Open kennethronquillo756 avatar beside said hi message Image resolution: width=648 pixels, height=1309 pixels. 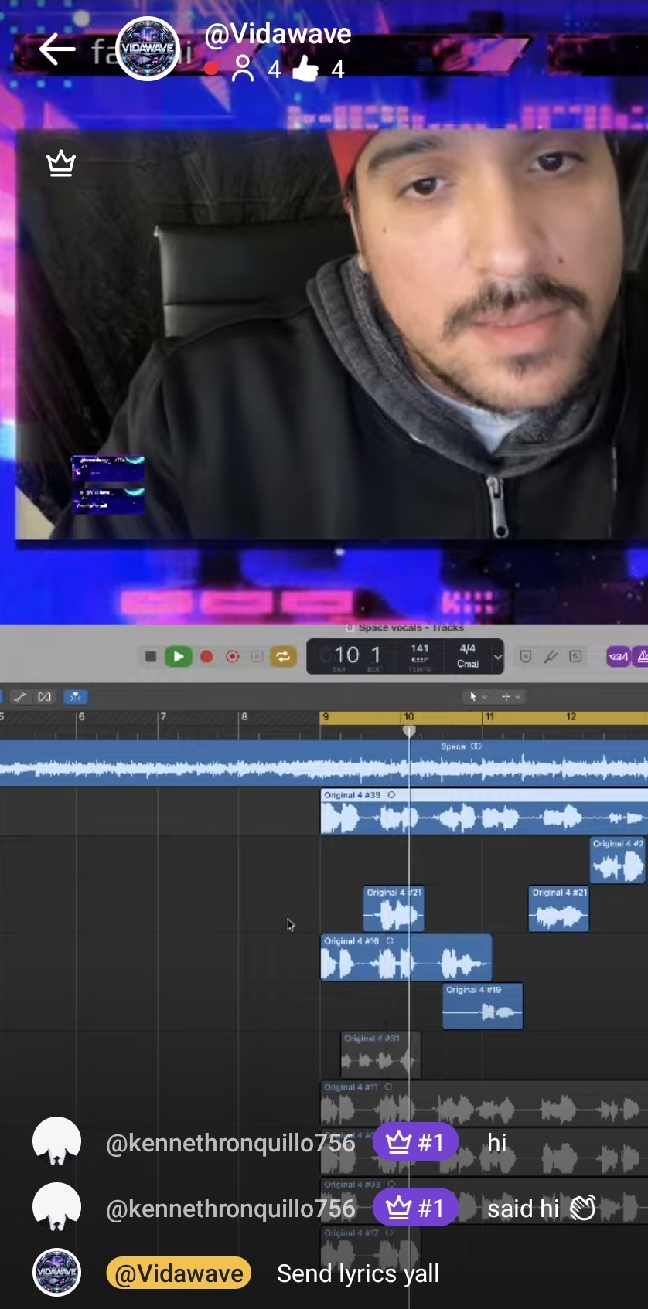(56, 1208)
